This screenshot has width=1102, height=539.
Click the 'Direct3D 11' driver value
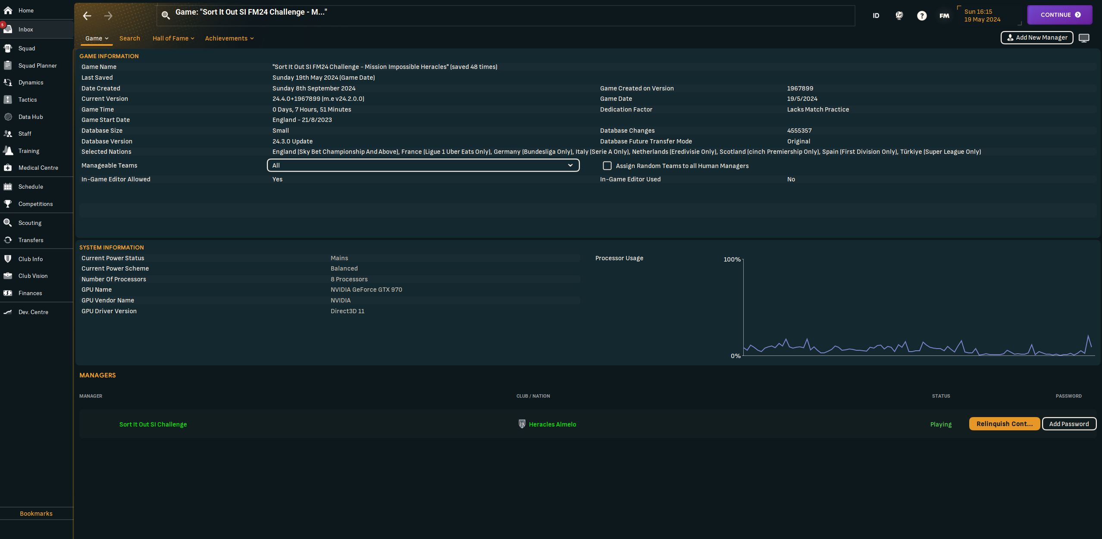click(348, 311)
